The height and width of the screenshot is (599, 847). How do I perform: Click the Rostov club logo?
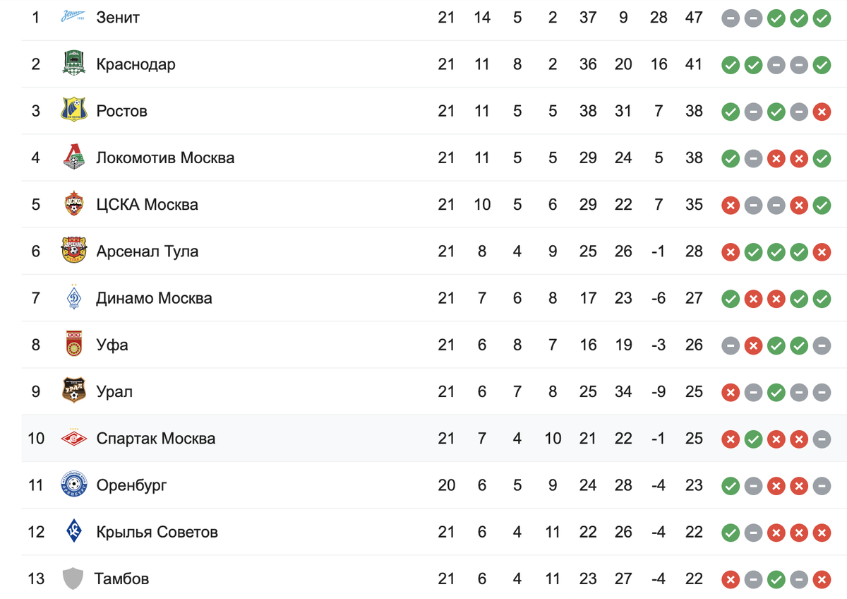(x=73, y=111)
